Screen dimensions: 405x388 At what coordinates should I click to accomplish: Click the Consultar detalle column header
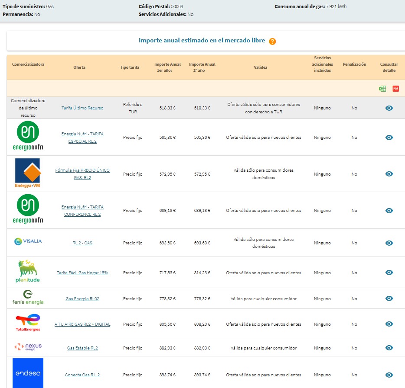tap(389, 67)
